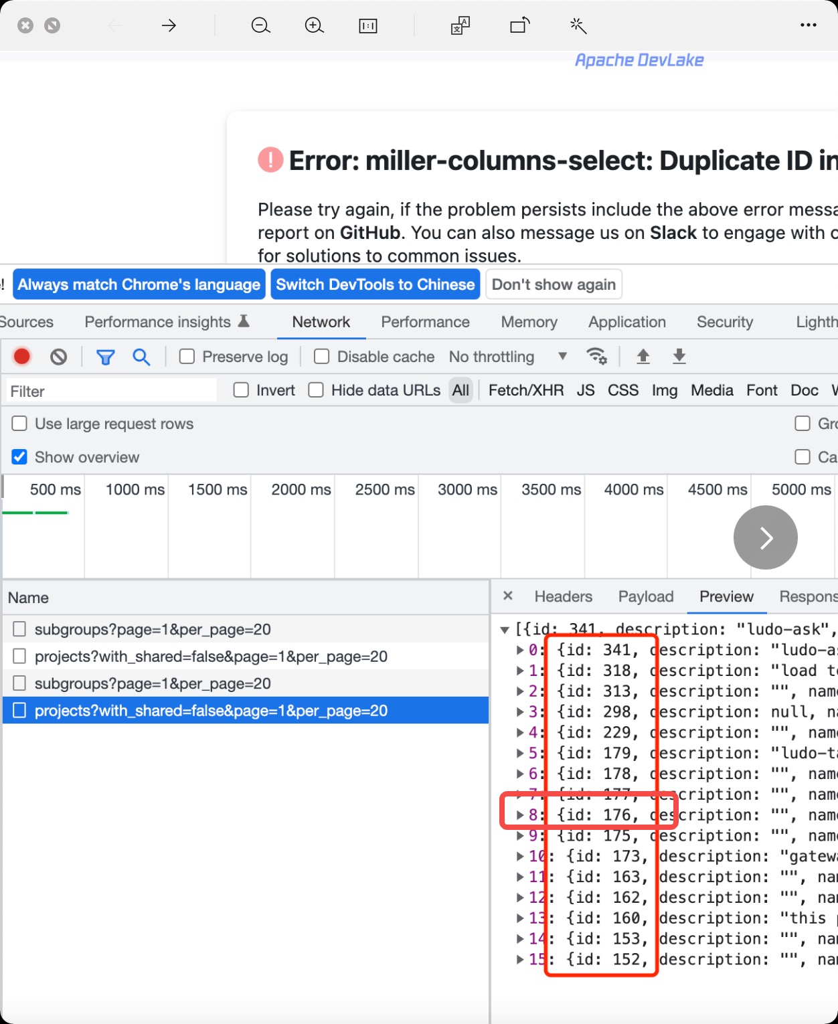Check box next to first subgroups request

[20, 629]
